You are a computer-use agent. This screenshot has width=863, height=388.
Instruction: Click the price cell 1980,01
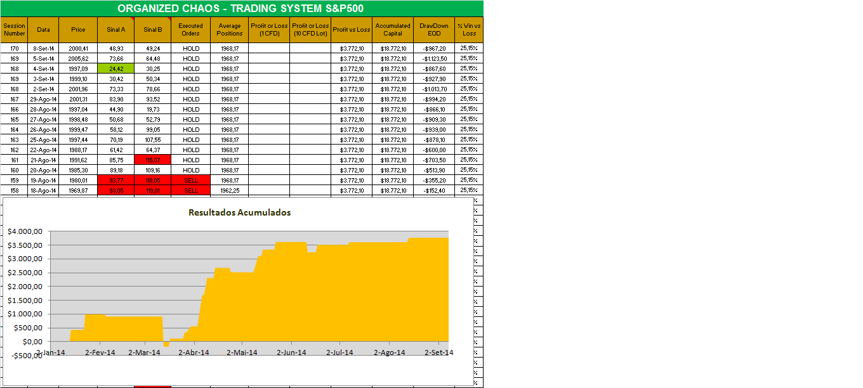(x=78, y=180)
